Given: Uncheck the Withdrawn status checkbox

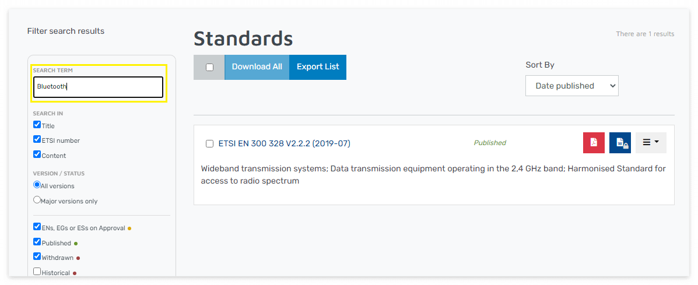Looking at the screenshot, I should click(x=37, y=256).
